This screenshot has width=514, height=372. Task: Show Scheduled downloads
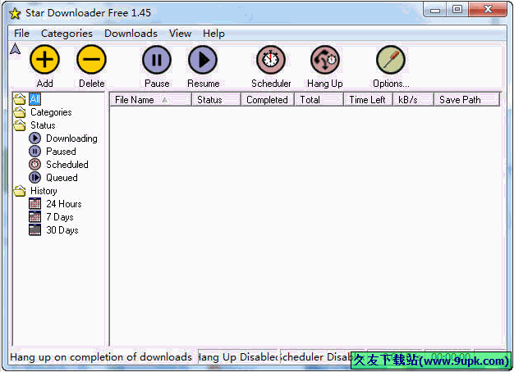tap(67, 165)
